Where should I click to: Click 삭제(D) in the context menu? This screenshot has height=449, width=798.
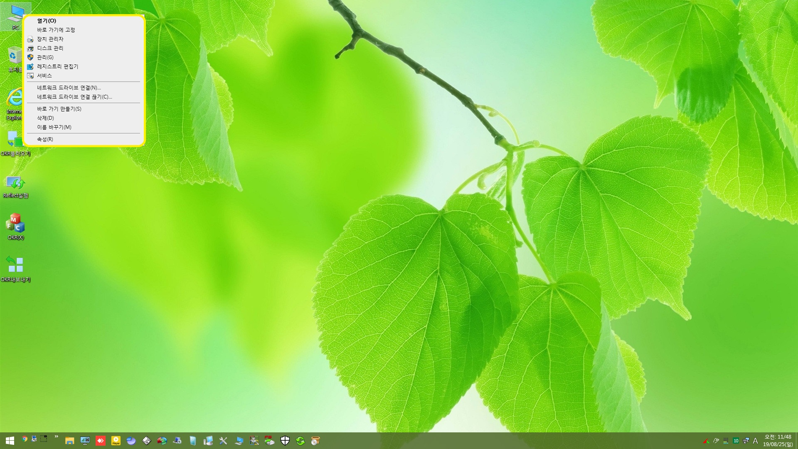84,118
